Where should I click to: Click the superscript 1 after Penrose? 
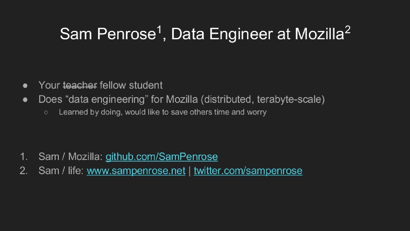tap(159, 30)
